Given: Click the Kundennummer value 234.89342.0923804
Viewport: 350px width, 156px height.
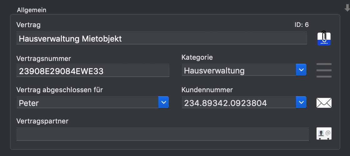Looking at the screenshot, I should click(226, 103).
